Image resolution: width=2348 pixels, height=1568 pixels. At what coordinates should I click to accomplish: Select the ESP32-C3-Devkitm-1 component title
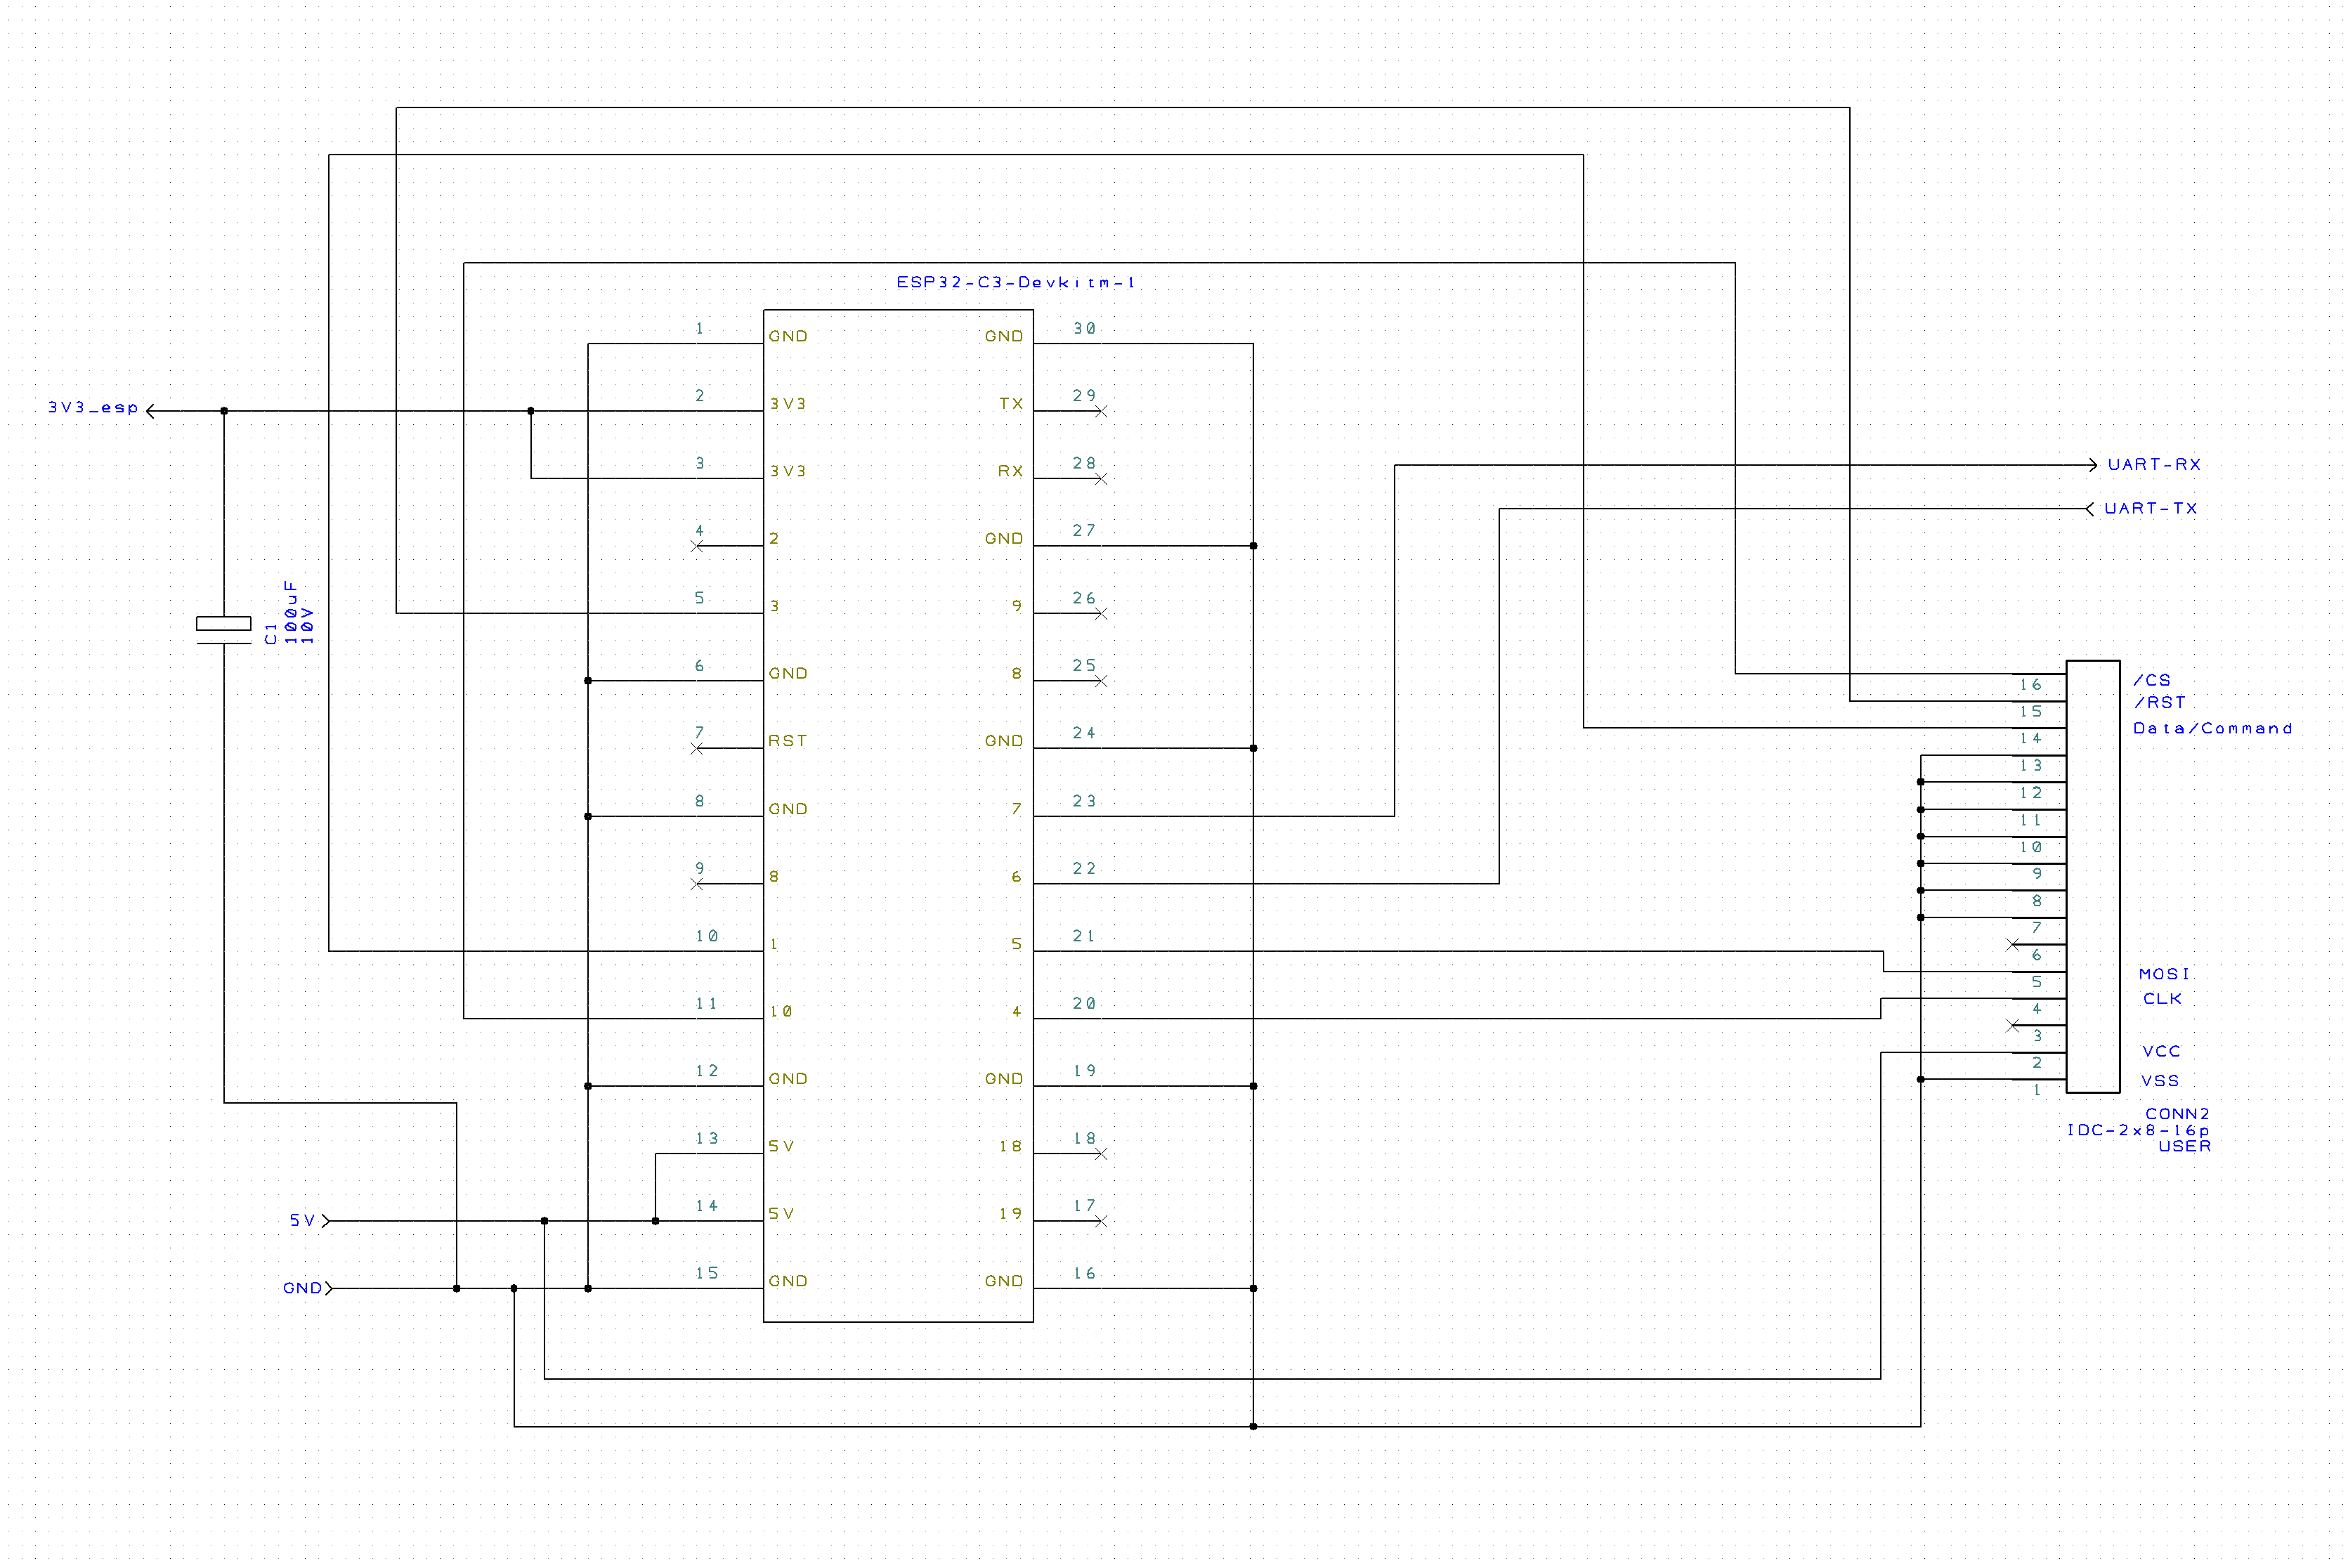[x=1015, y=283]
